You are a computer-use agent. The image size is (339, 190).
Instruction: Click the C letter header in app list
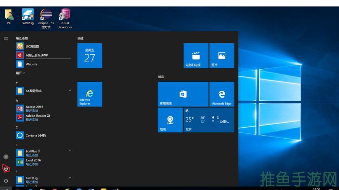pos(17,127)
